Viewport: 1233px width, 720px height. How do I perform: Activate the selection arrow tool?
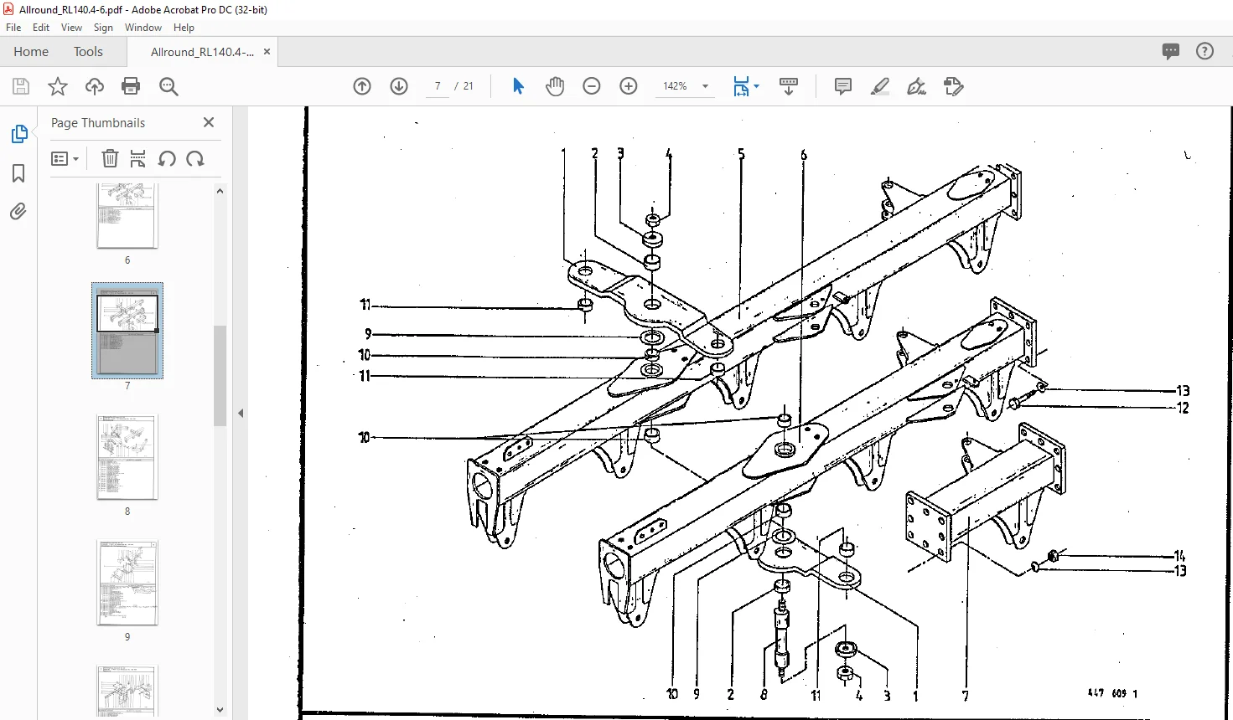point(518,86)
